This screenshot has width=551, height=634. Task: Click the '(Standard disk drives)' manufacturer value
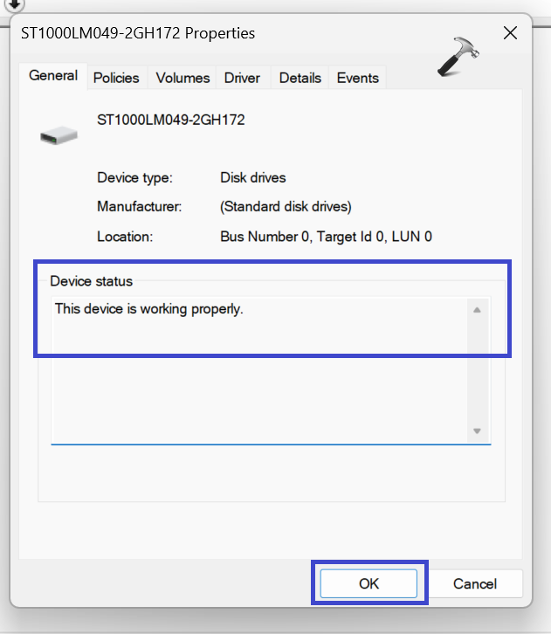[286, 207]
